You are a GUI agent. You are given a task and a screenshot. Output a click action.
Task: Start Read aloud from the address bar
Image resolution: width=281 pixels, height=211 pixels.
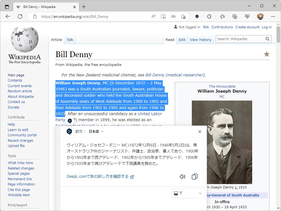coord(153,16)
